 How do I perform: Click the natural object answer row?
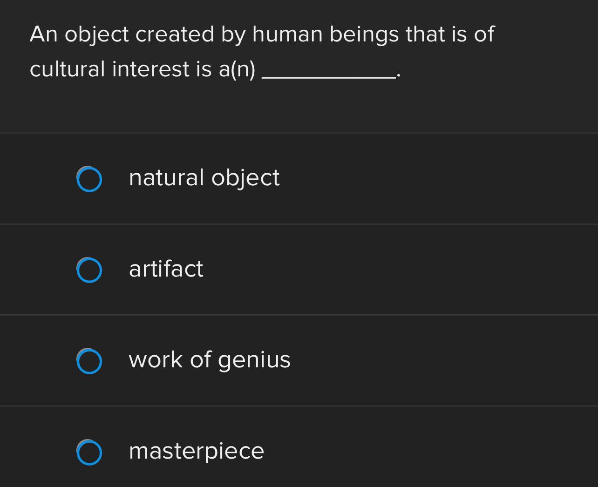[x=298, y=178]
